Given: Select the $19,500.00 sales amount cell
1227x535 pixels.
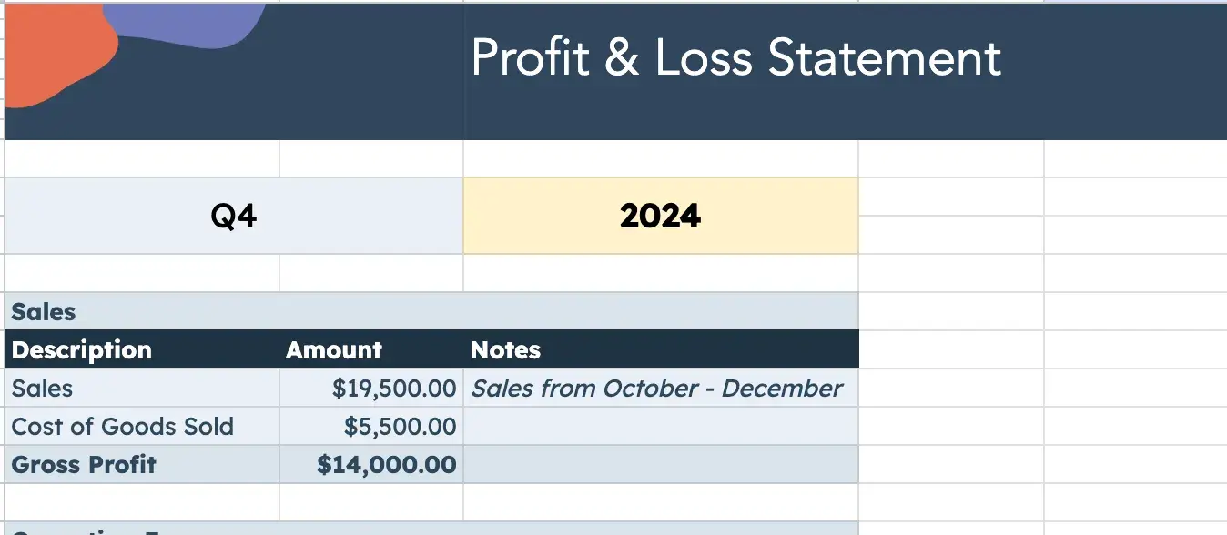Looking at the screenshot, I should click(393, 389).
